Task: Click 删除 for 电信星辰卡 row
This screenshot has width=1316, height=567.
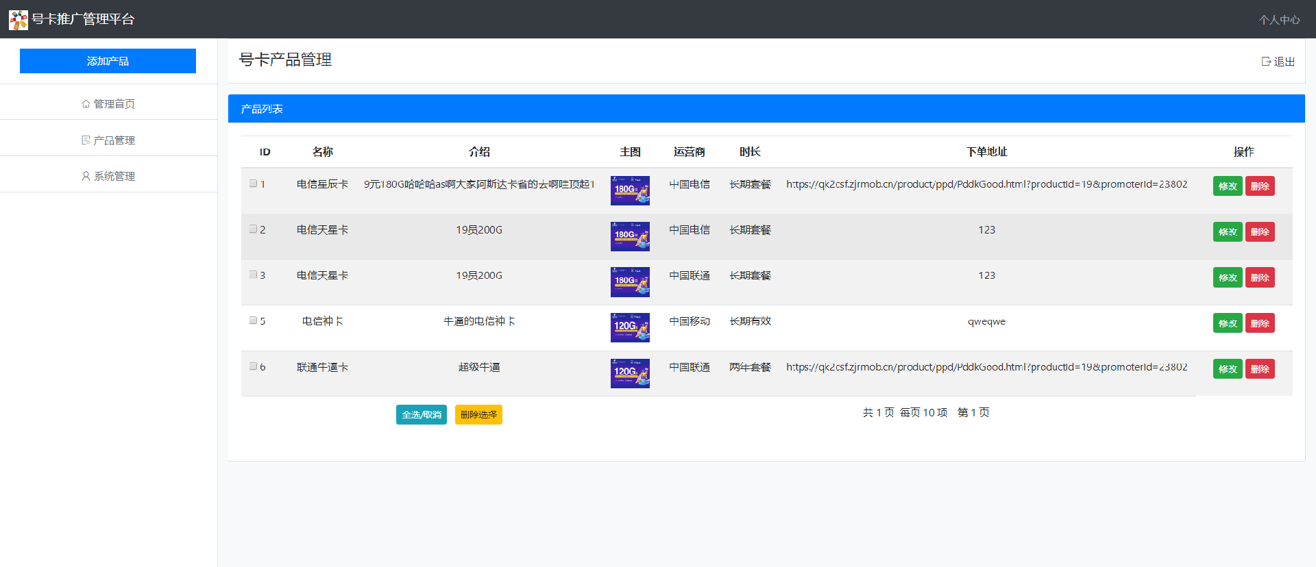Action: coord(1260,186)
